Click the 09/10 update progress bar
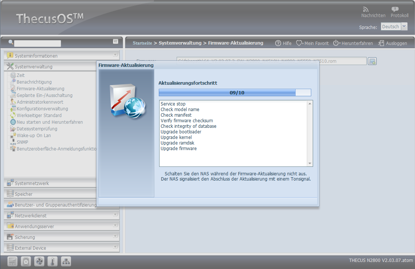The image size is (415, 269). [x=235, y=93]
